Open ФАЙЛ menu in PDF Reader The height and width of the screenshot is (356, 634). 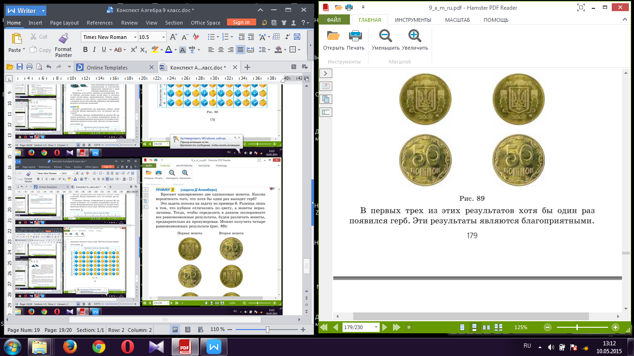click(334, 20)
